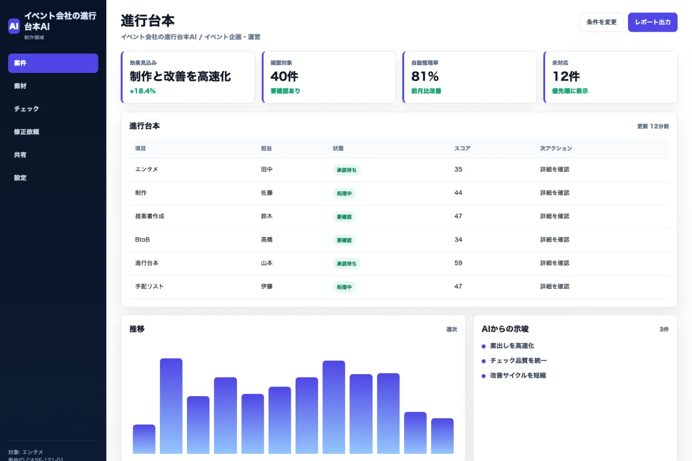Click 詳細を確認 in the 制作 row
Viewport: 692px width, 461px height.
click(555, 193)
